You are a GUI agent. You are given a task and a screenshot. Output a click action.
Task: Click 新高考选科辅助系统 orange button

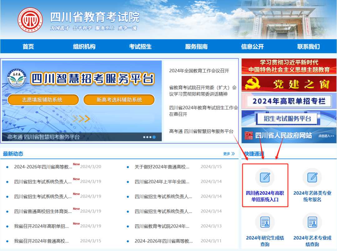[119, 100]
